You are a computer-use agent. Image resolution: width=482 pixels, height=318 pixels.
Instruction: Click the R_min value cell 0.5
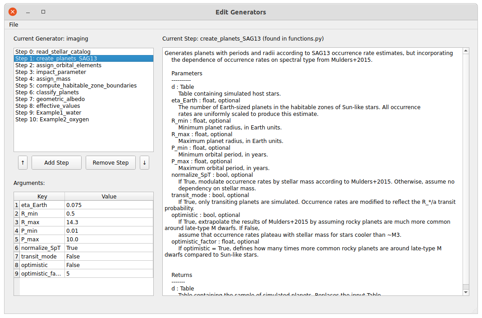tap(109, 214)
